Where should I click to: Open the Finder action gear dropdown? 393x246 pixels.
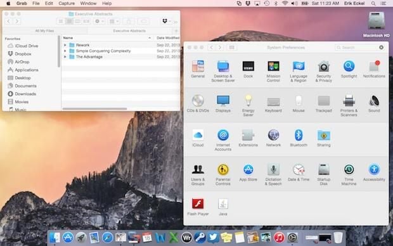click(x=100, y=22)
